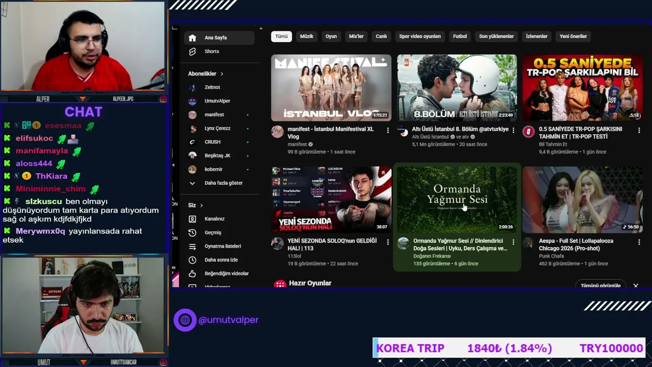The width and height of the screenshot is (652, 367).
Task: Click Doğanın Frekansı channel avatar
Action: (403, 243)
